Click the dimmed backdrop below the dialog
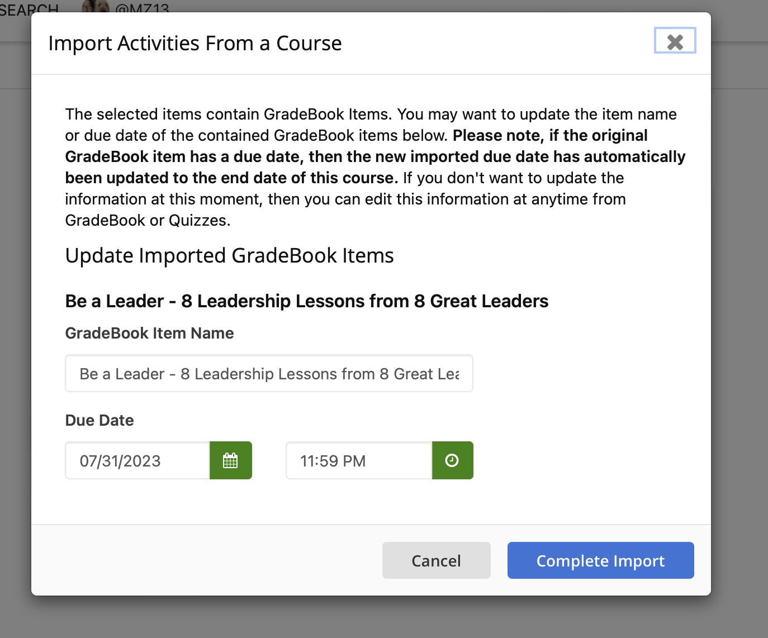The width and height of the screenshot is (768, 638). click(384, 617)
